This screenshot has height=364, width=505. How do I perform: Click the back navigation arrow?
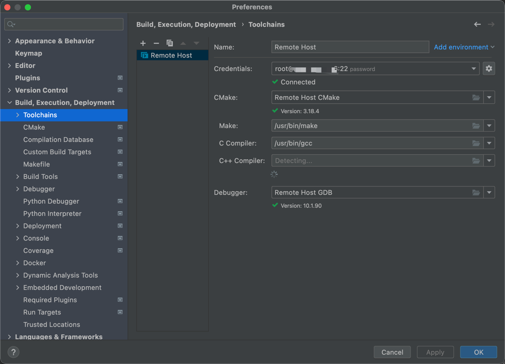coord(477,24)
